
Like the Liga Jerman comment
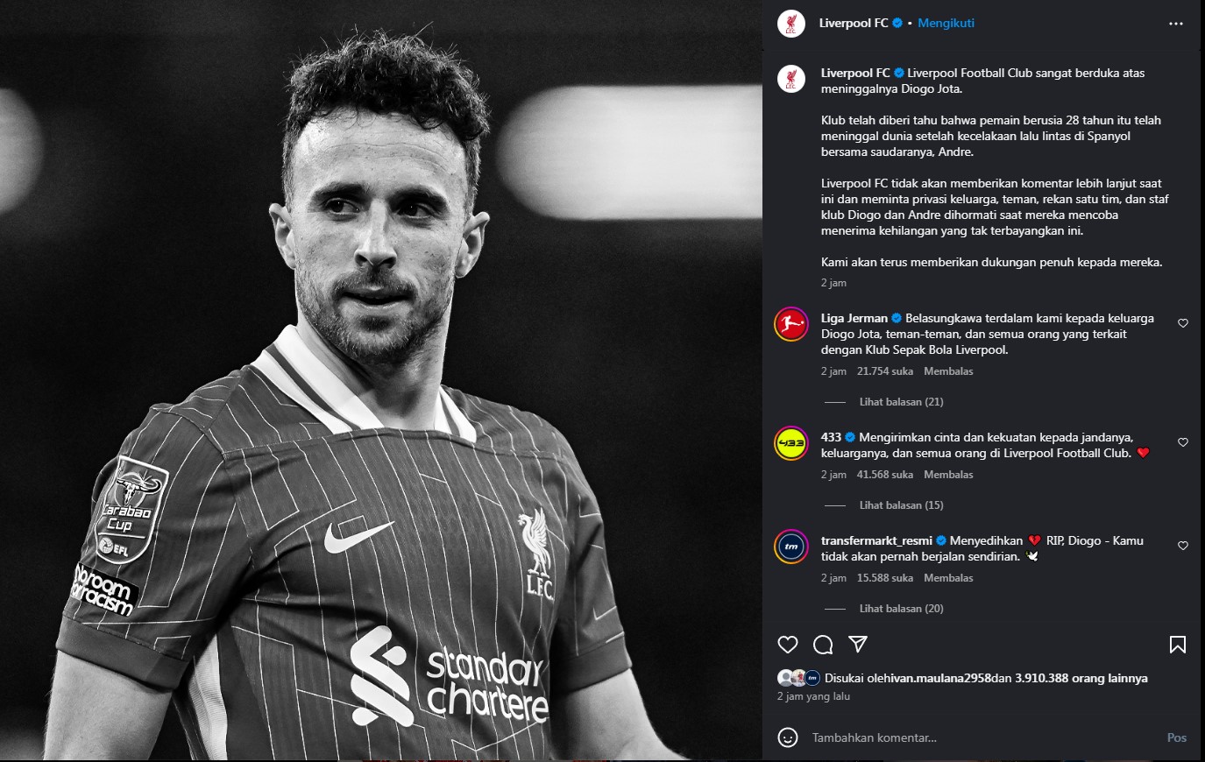tap(1182, 323)
